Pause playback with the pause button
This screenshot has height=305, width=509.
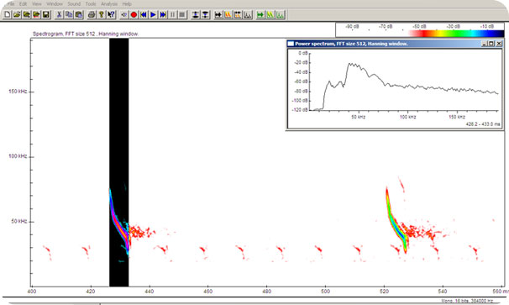pyautogui.click(x=173, y=14)
